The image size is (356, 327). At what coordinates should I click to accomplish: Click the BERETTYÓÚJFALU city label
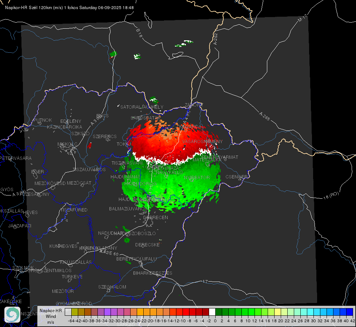coord(136,259)
